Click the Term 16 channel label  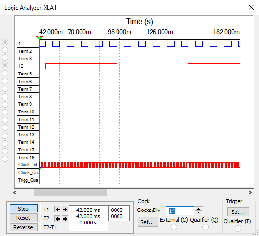[x=26, y=157]
